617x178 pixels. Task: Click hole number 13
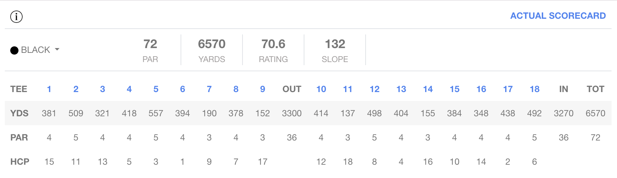click(x=401, y=89)
